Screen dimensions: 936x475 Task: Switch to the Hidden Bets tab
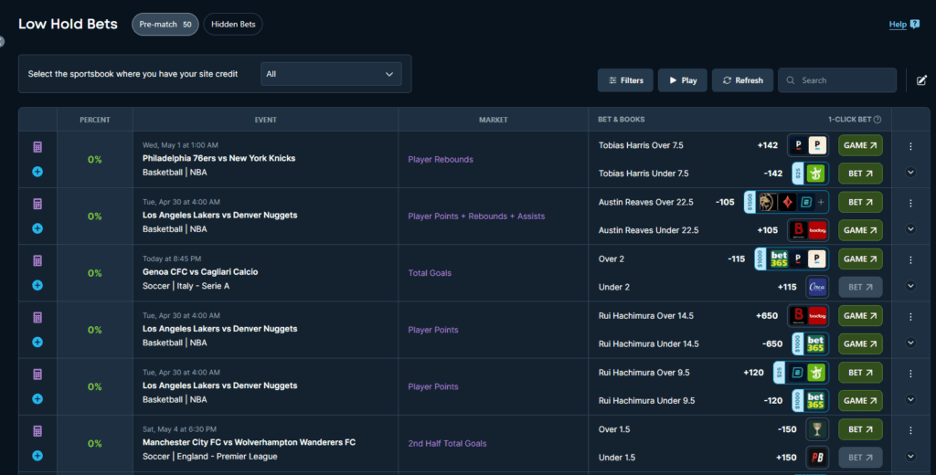pos(233,25)
